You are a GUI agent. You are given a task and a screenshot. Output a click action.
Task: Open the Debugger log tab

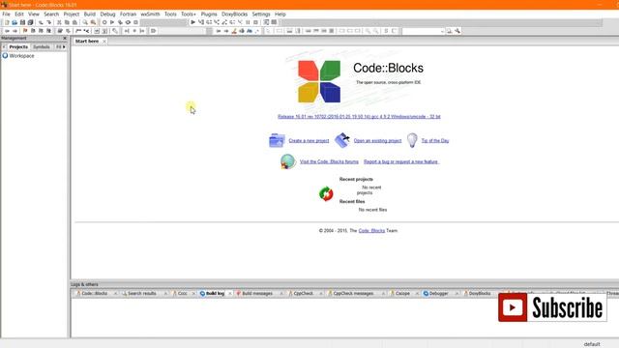[x=438, y=293]
